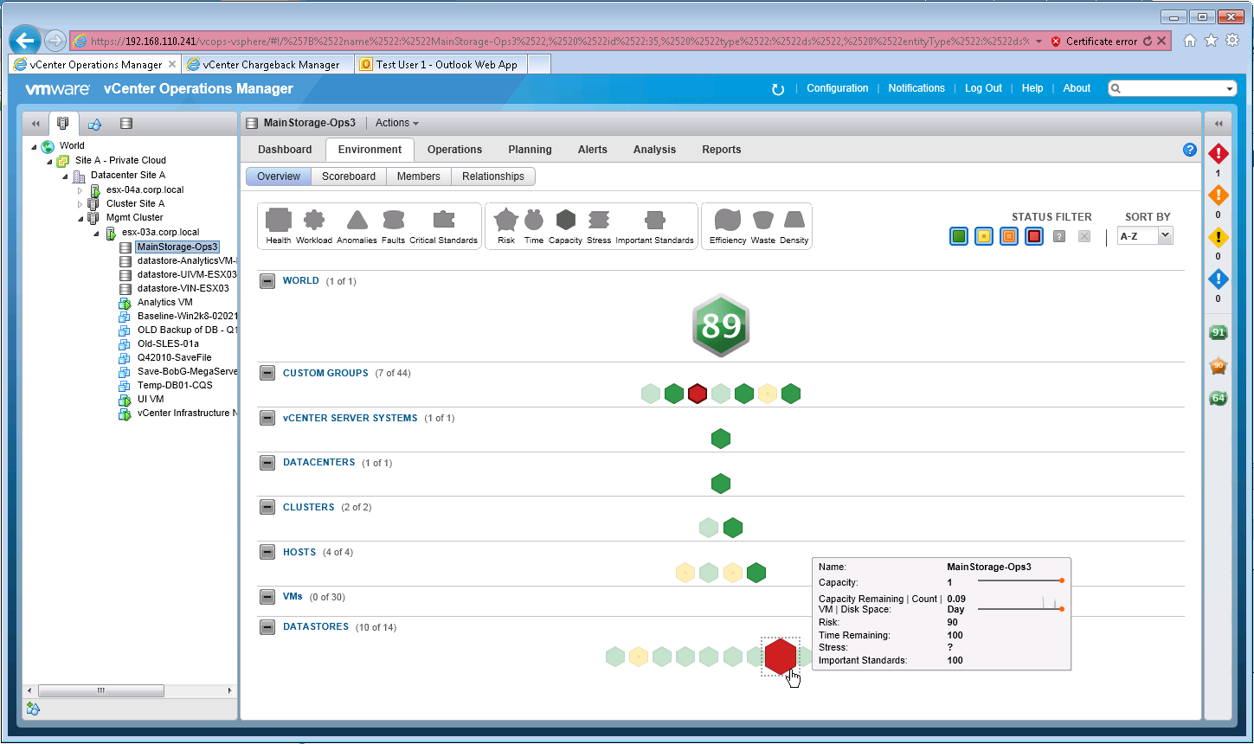The width and height of the screenshot is (1254, 744).
Task: Collapse the CLUSTERS section
Action: [x=268, y=508]
